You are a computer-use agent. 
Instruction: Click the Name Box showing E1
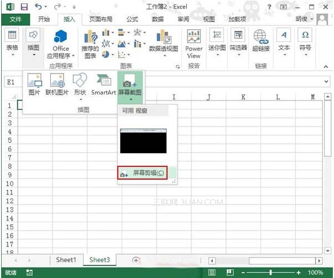coord(13,82)
